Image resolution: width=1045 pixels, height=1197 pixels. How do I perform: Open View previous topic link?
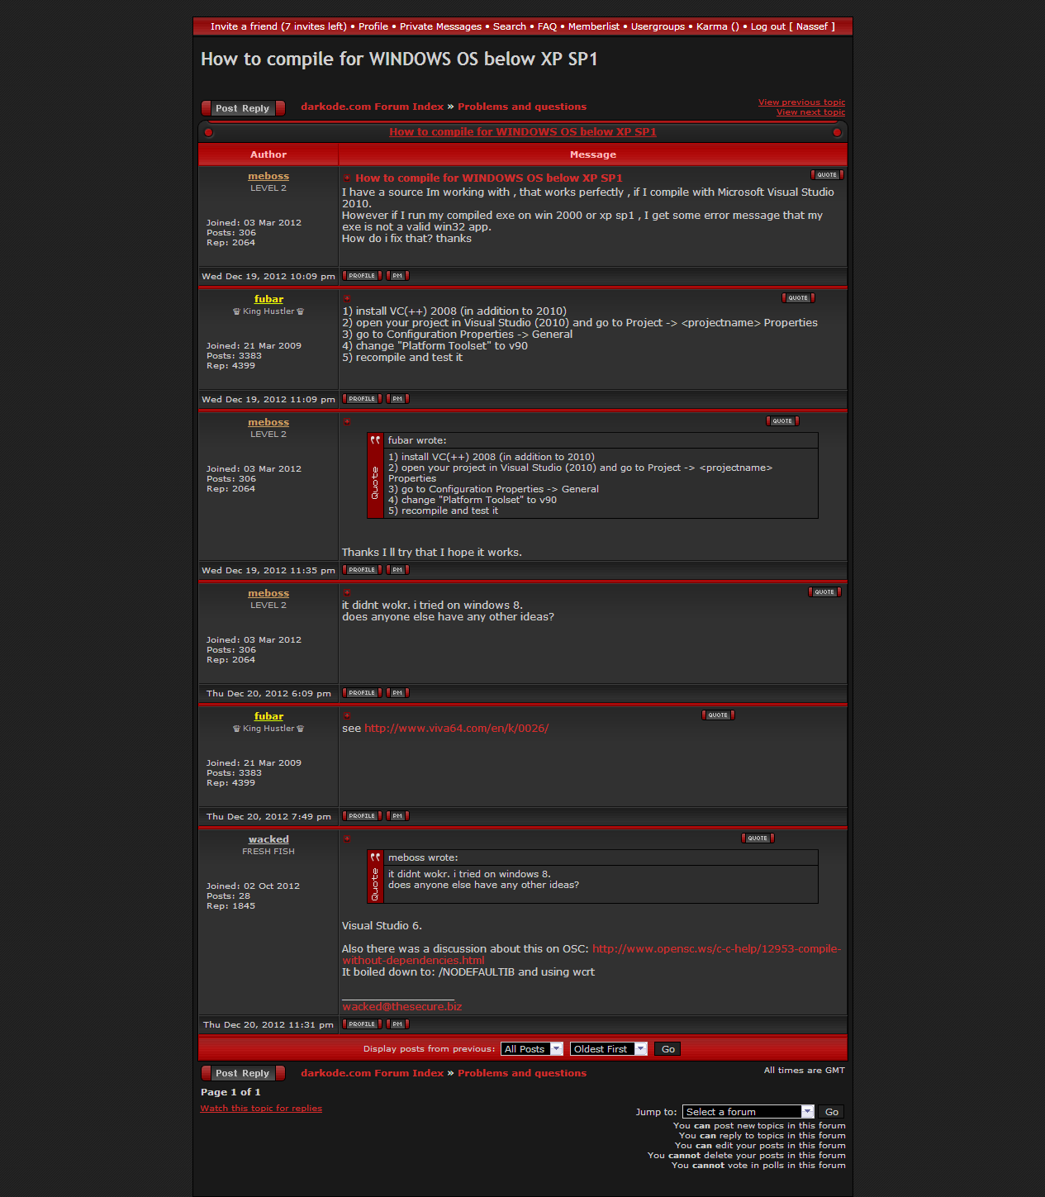801,102
